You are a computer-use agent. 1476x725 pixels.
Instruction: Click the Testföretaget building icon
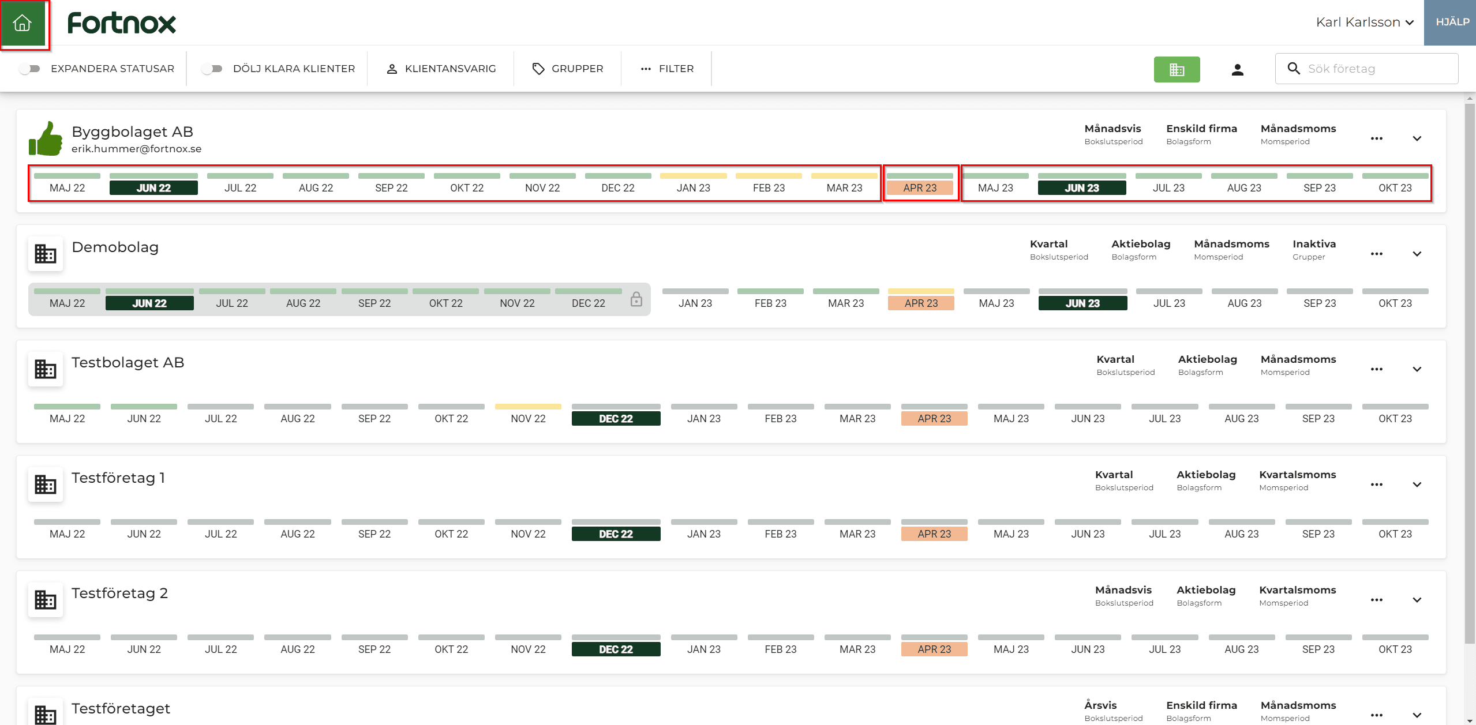(x=46, y=713)
